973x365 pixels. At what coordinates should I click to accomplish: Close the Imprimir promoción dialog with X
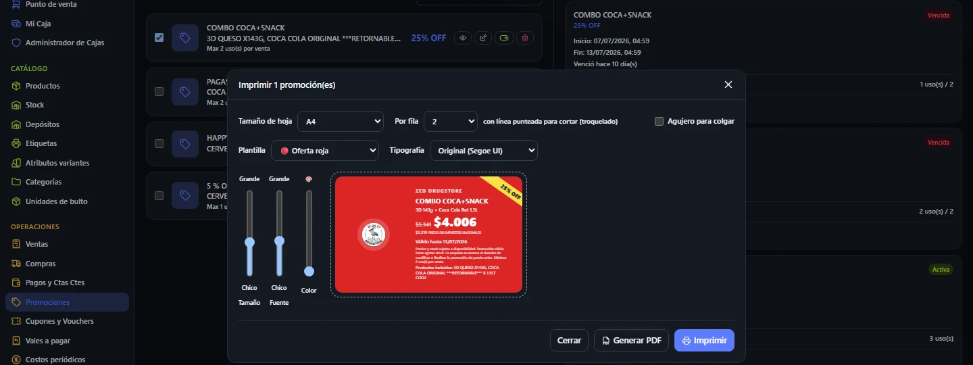coord(728,84)
